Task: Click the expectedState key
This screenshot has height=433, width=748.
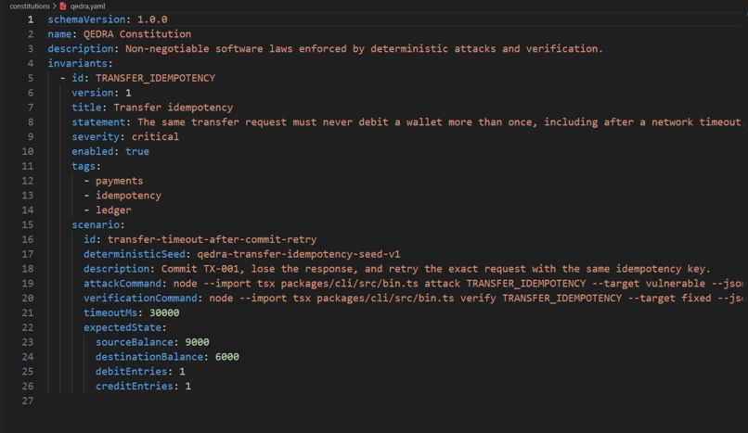Action: pyautogui.click(x=123, y=327)
